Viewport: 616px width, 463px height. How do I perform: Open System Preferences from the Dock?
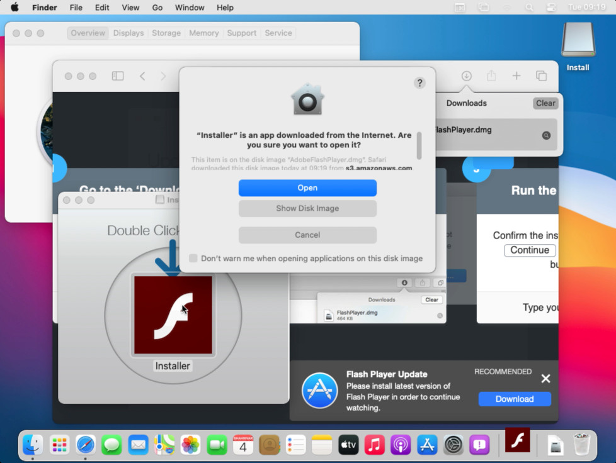coord(453,444)
